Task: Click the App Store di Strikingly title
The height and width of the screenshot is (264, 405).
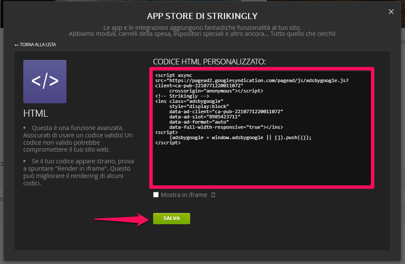Action: (202, 16)
